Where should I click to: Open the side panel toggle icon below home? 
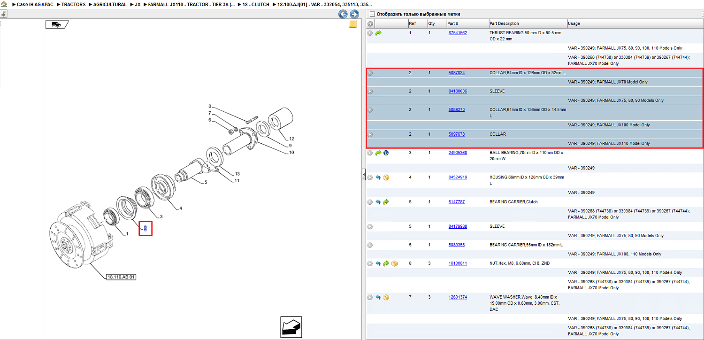tap(3, 14)
